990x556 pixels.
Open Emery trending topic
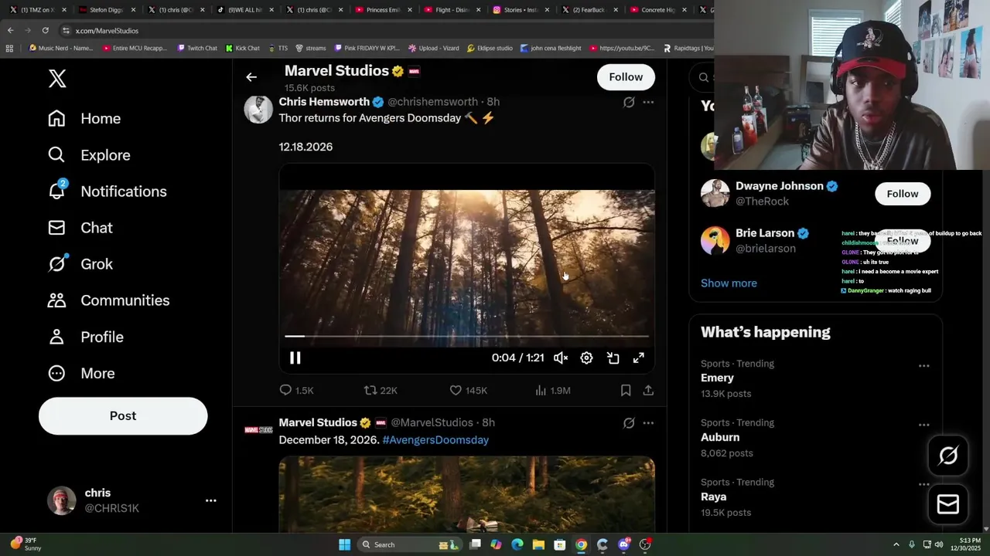[717, 378]
